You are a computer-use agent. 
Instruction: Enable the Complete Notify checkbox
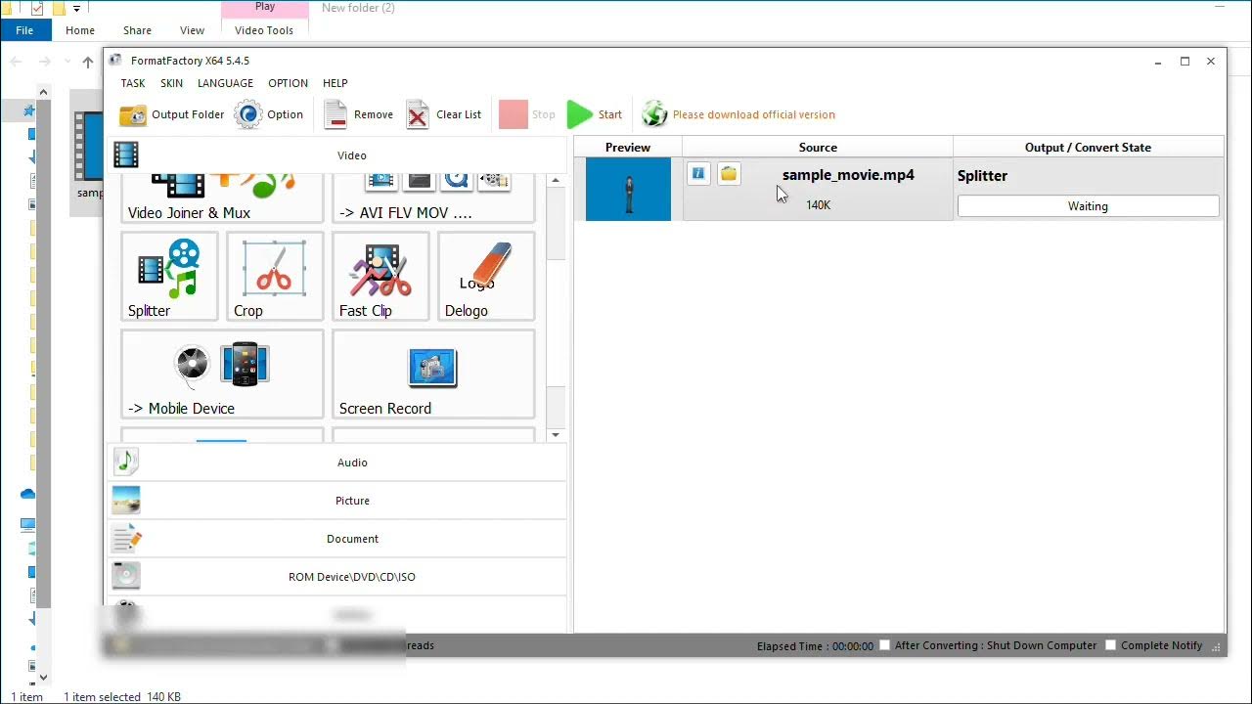[x=1110, y=645]
